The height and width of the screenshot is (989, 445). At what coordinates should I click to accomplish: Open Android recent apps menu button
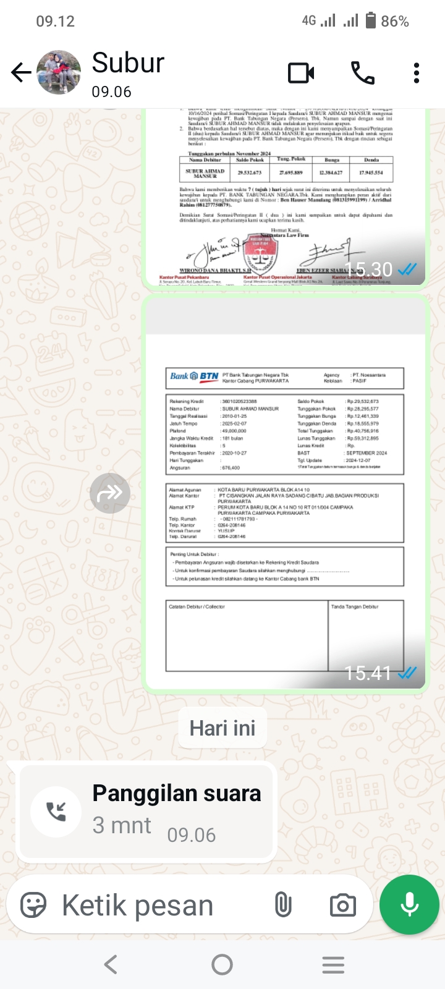[x=333, y=964]
